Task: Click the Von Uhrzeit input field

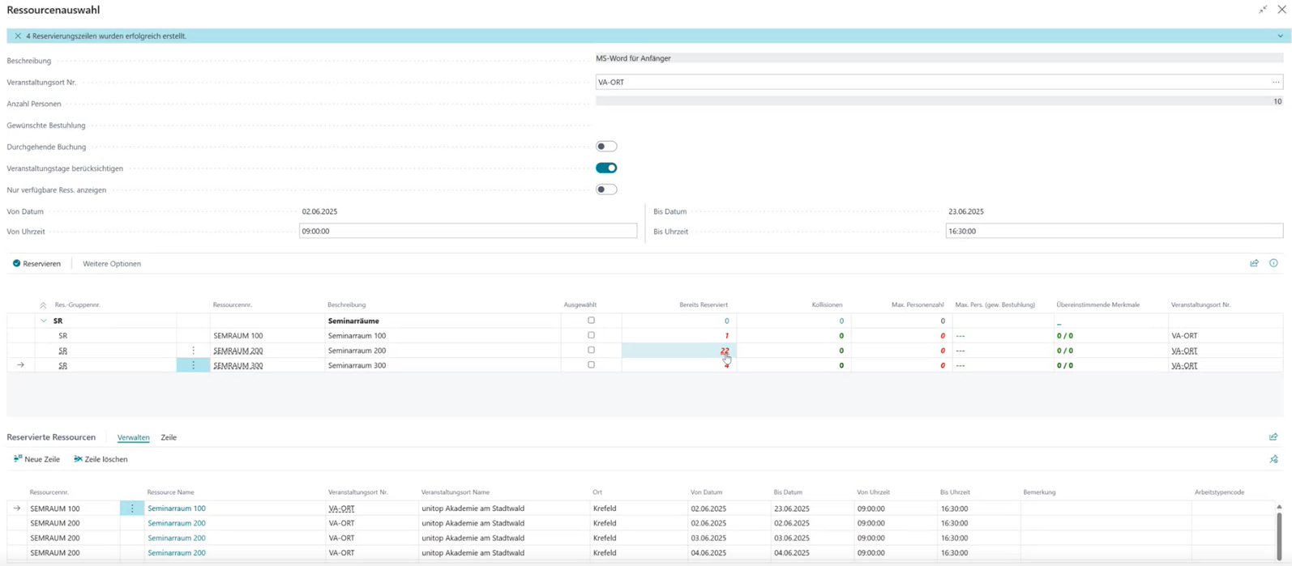Action: (x=468, y=232)
